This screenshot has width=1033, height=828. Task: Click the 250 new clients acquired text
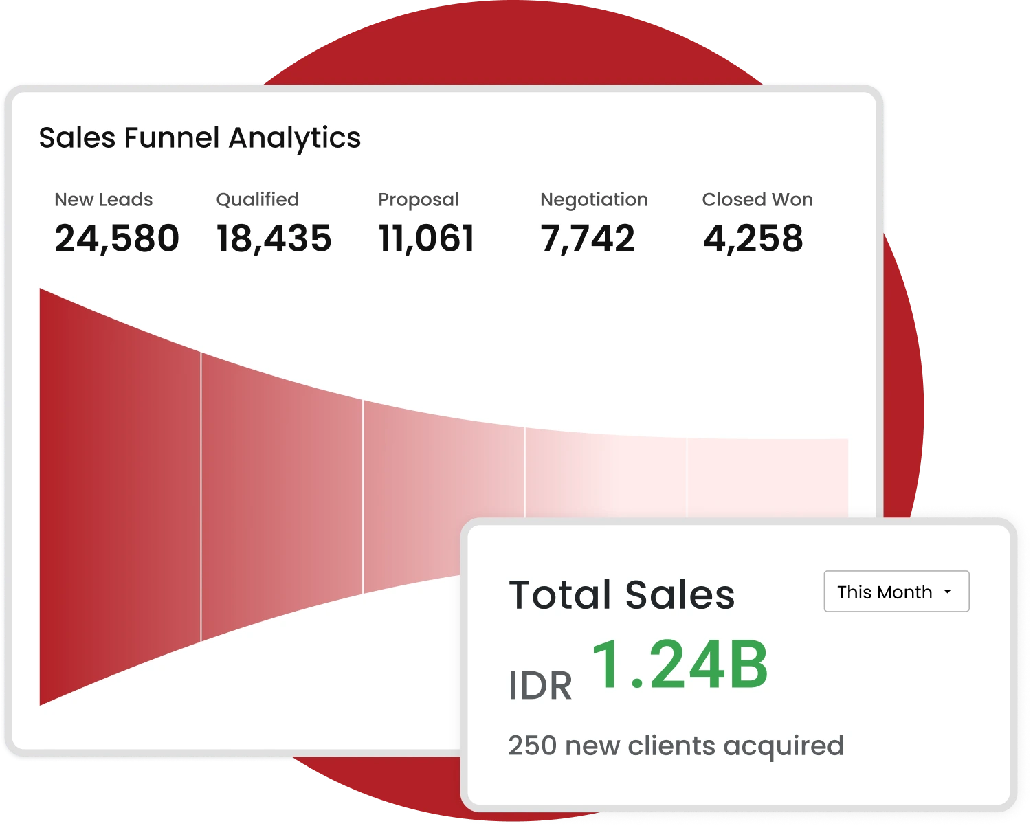click(x=676, y=746)
